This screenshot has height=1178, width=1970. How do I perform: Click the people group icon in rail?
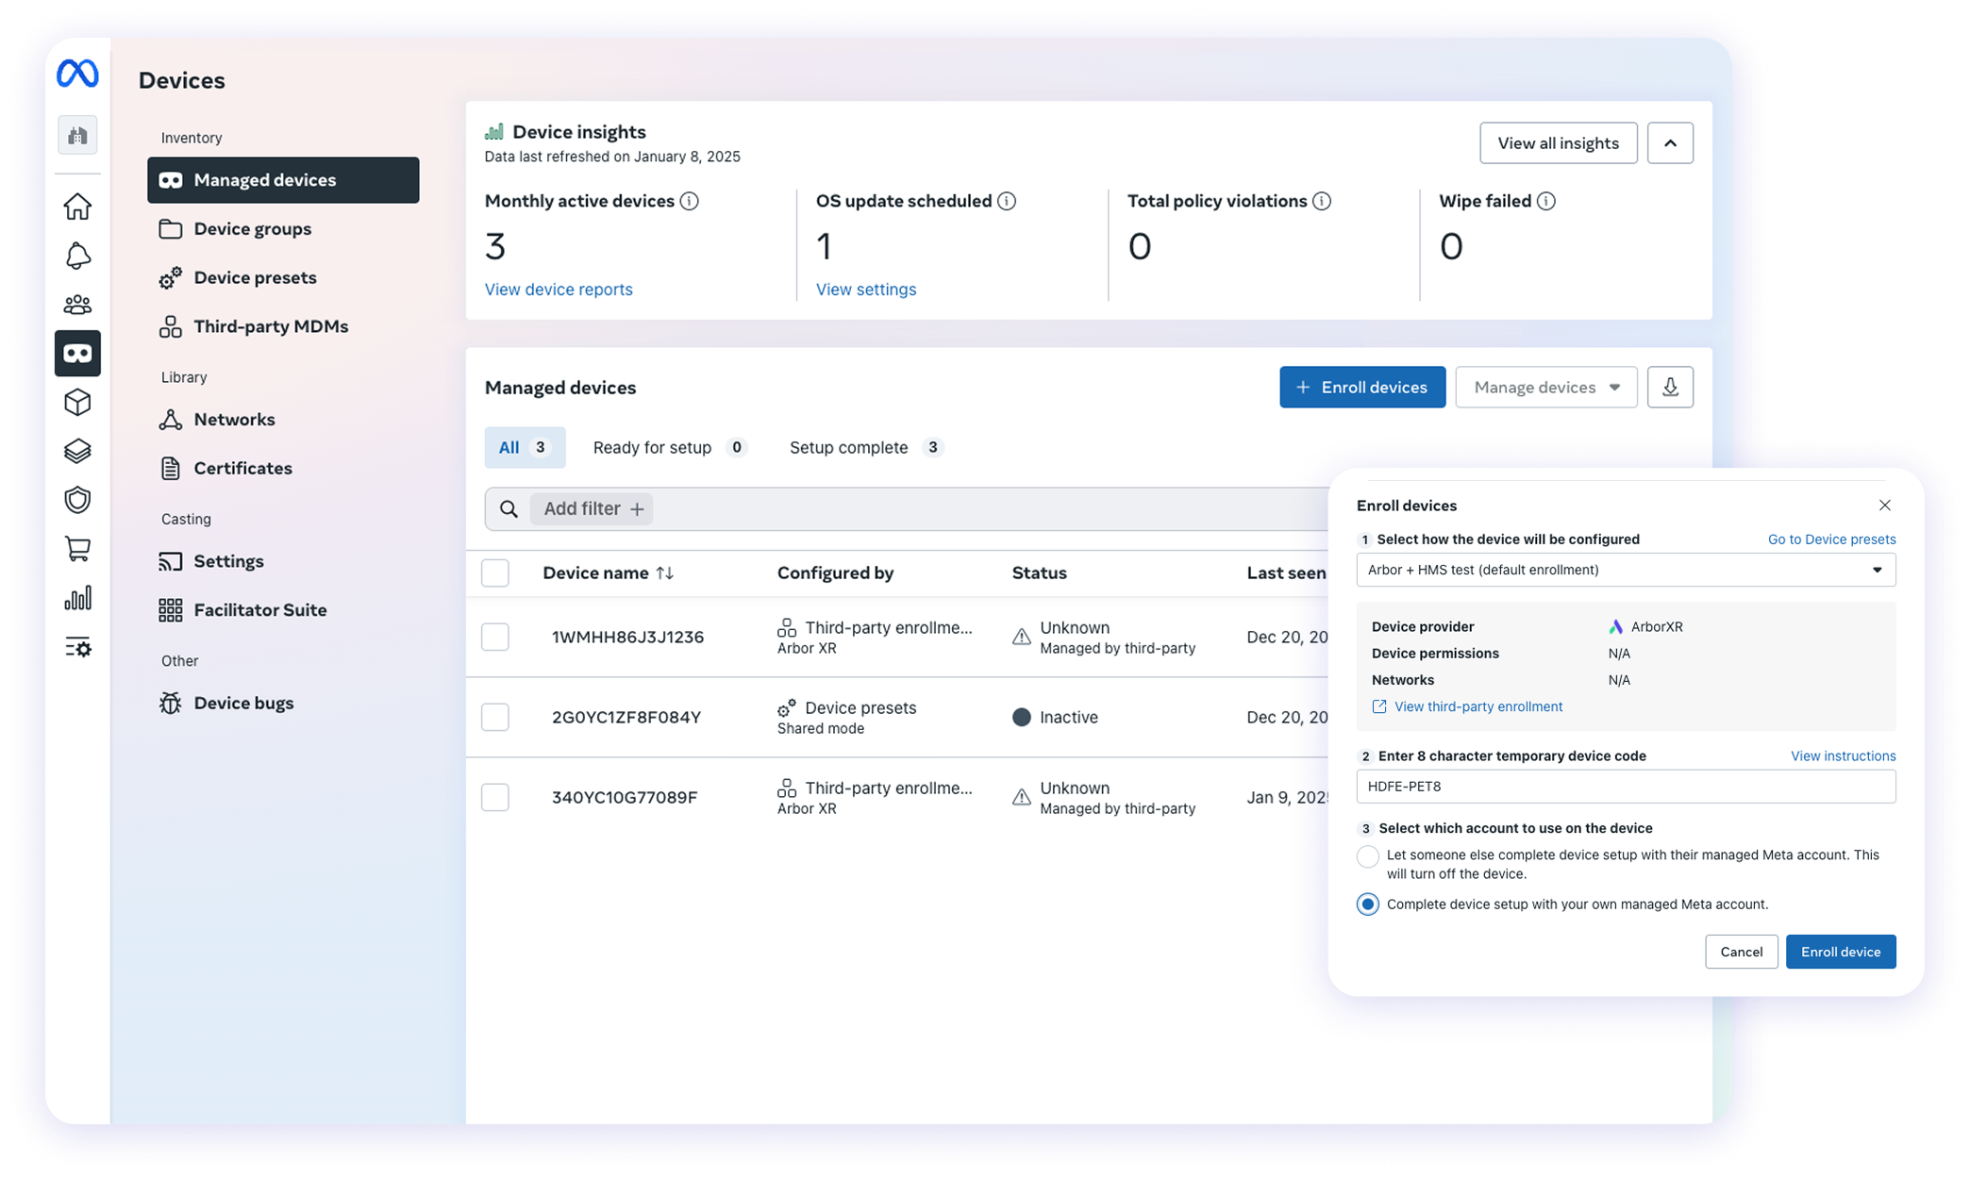point(77,305)
